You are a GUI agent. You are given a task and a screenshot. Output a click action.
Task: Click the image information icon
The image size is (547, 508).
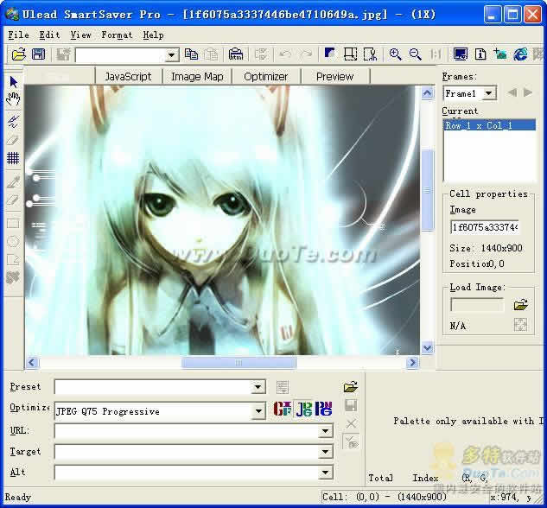coord(480,54)
